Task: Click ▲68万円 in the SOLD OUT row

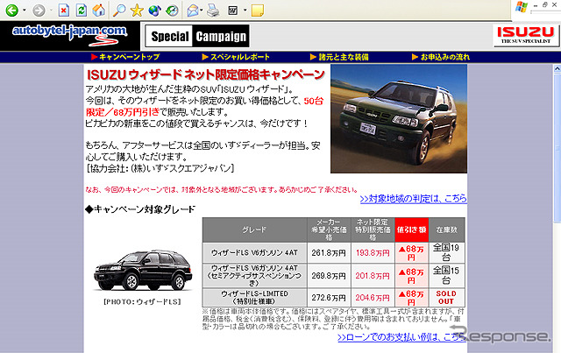Action: tap(411, 298)
